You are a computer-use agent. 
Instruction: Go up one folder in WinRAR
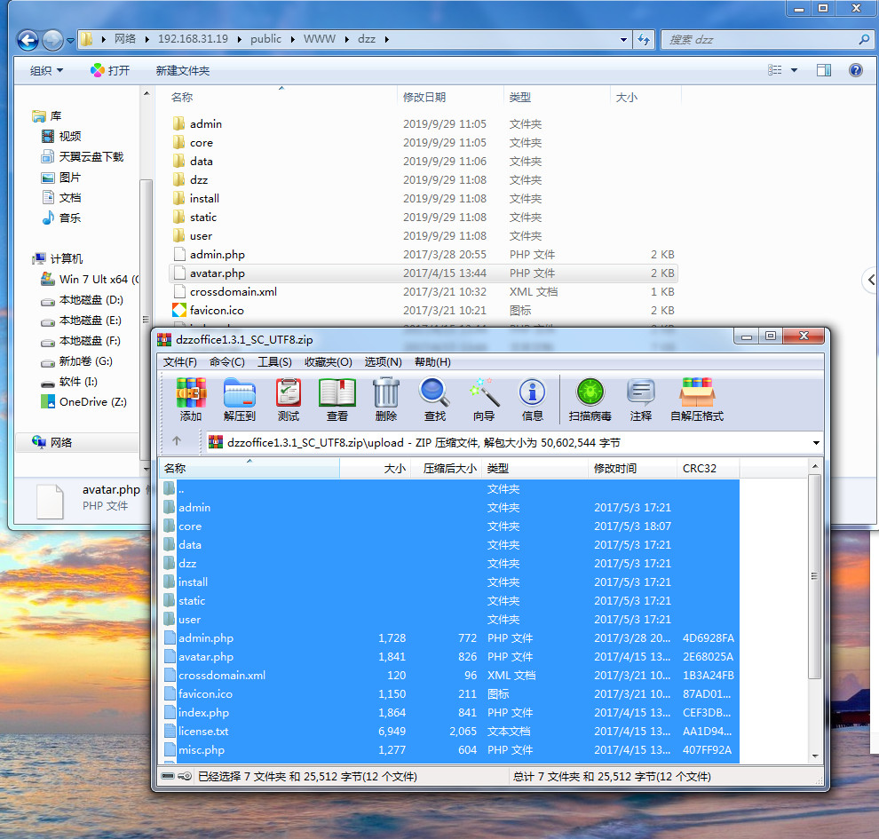(177, 441)
